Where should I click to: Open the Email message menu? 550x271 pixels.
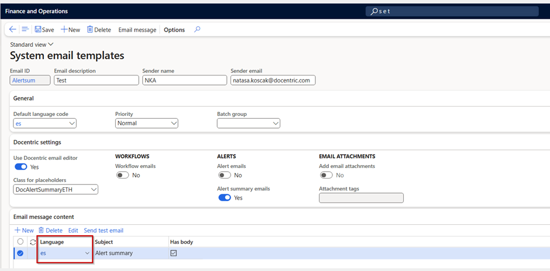point(137,30)
